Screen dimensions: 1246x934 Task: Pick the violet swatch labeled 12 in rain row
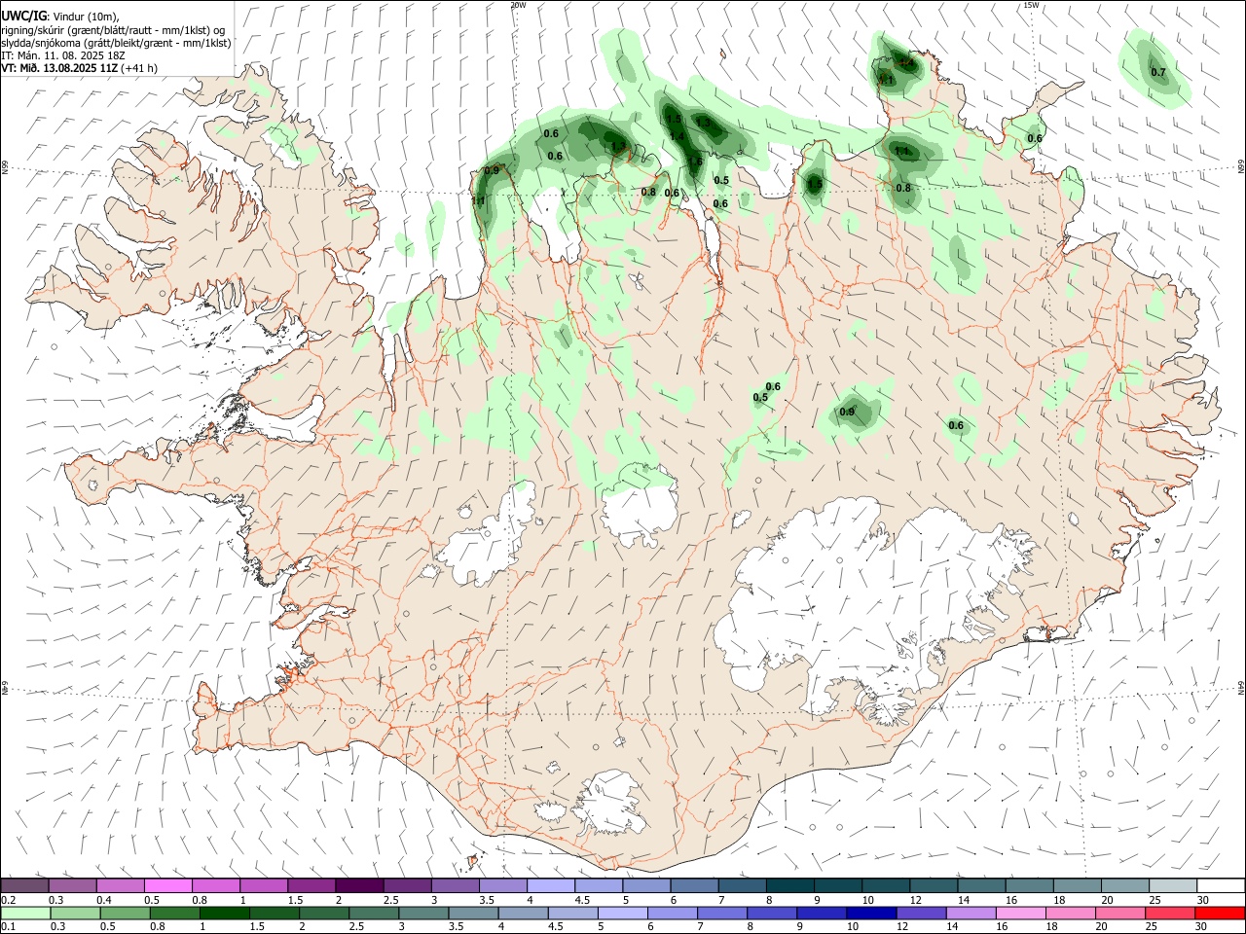point(920,913)
